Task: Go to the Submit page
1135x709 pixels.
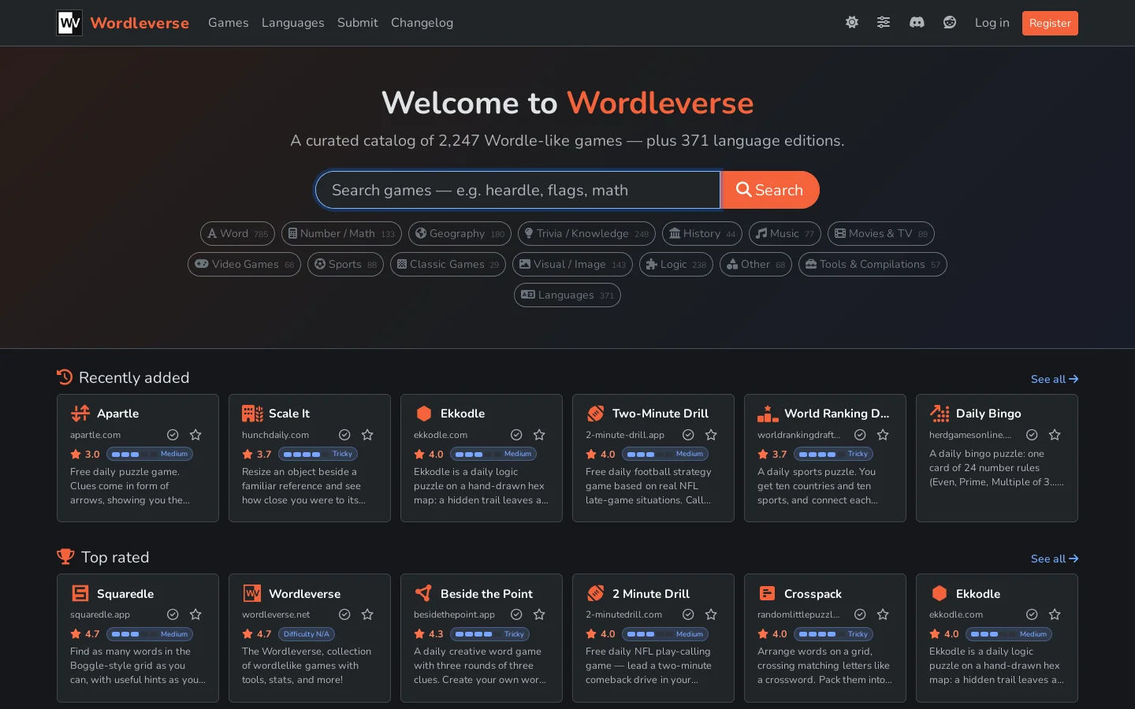Action: [x=358, y=23]
